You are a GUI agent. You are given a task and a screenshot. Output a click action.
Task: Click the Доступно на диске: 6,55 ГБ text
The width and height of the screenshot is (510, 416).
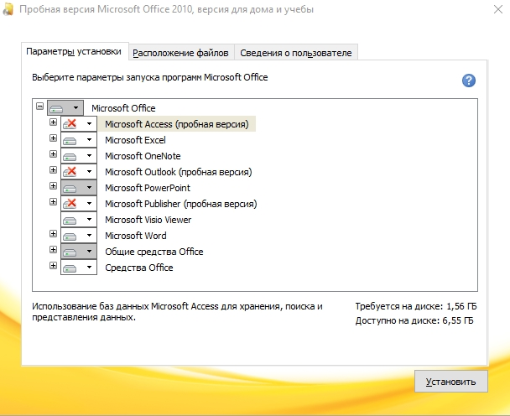point(414,320)
